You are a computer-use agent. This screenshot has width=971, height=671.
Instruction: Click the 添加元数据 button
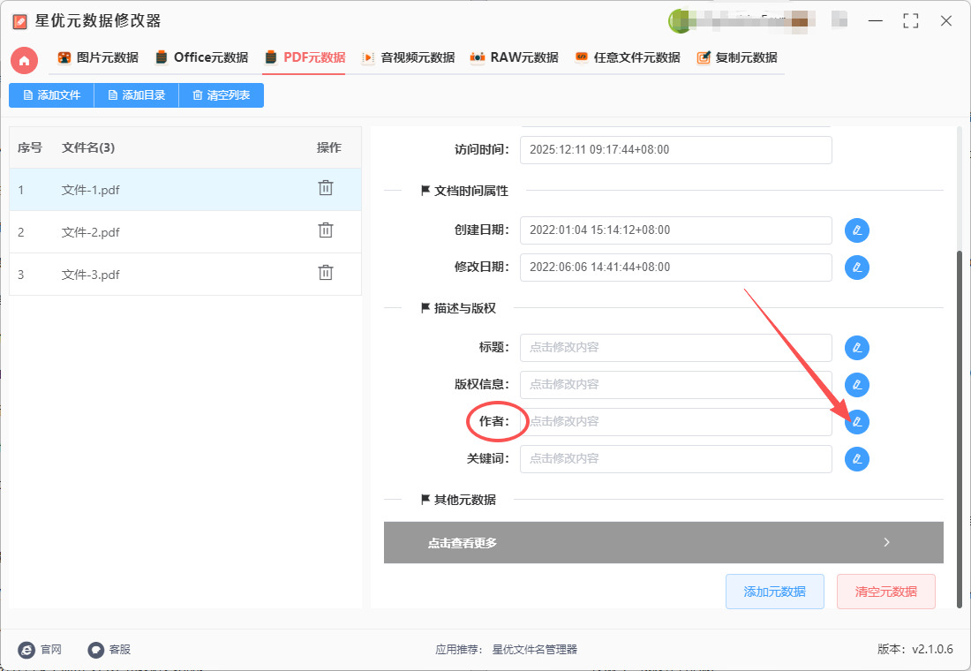tap(775, 592)
